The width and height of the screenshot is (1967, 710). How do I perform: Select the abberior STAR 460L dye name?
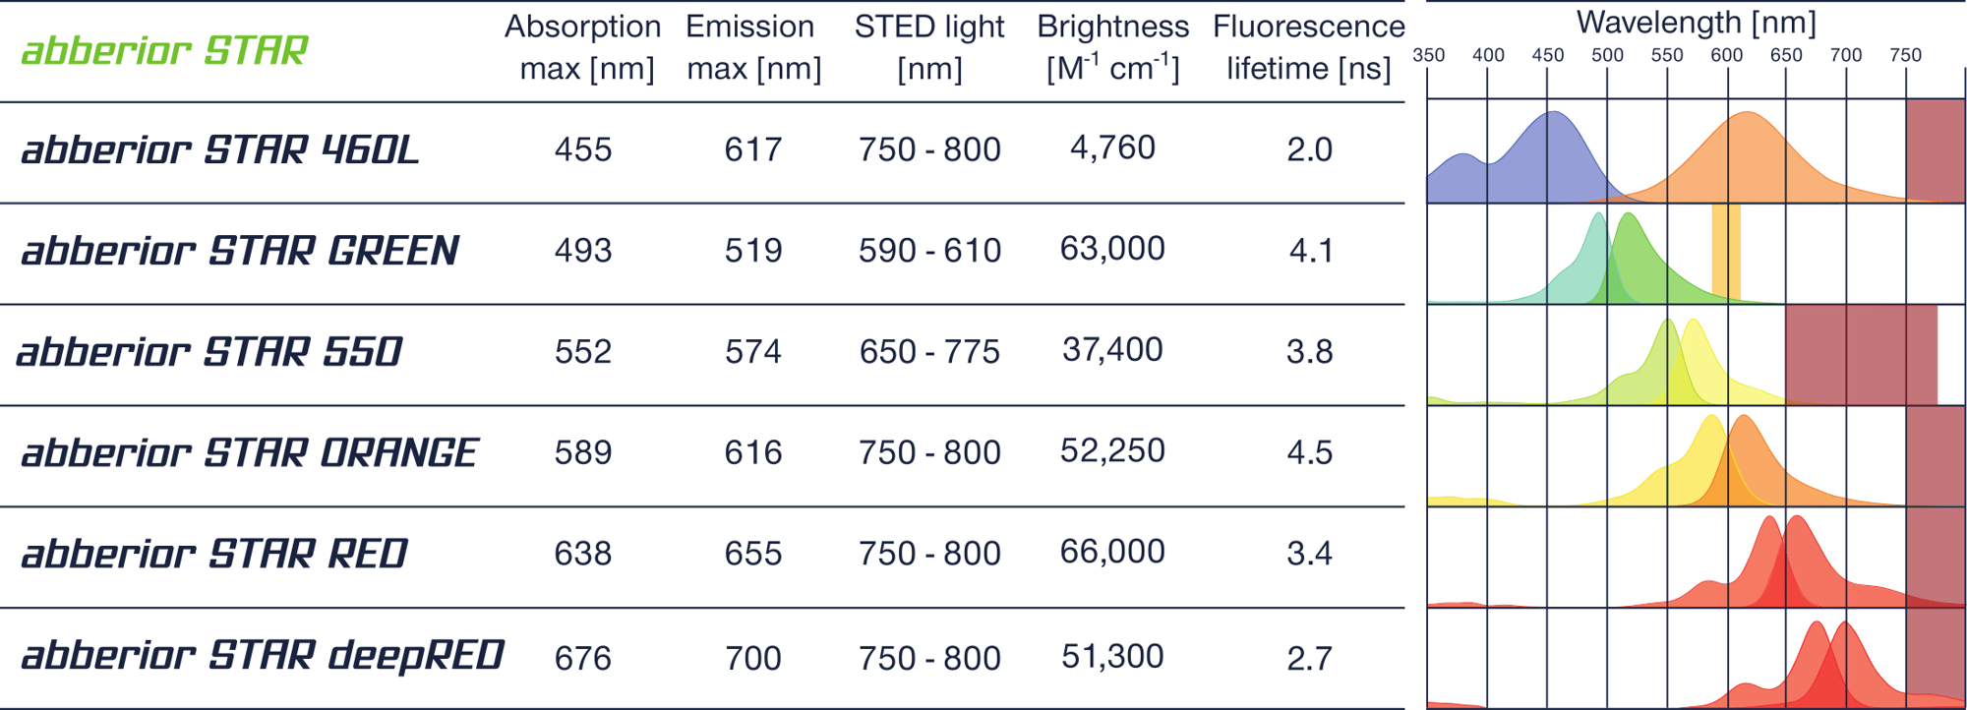point(220,150)
